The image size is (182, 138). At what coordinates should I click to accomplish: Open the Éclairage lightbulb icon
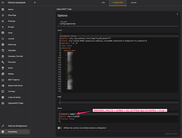[x=3, y=21]
